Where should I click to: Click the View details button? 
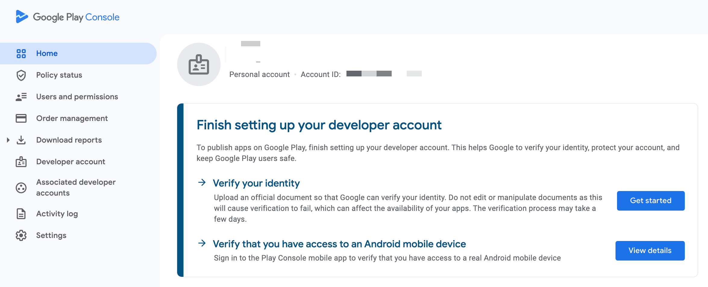(x=650, y=251)
